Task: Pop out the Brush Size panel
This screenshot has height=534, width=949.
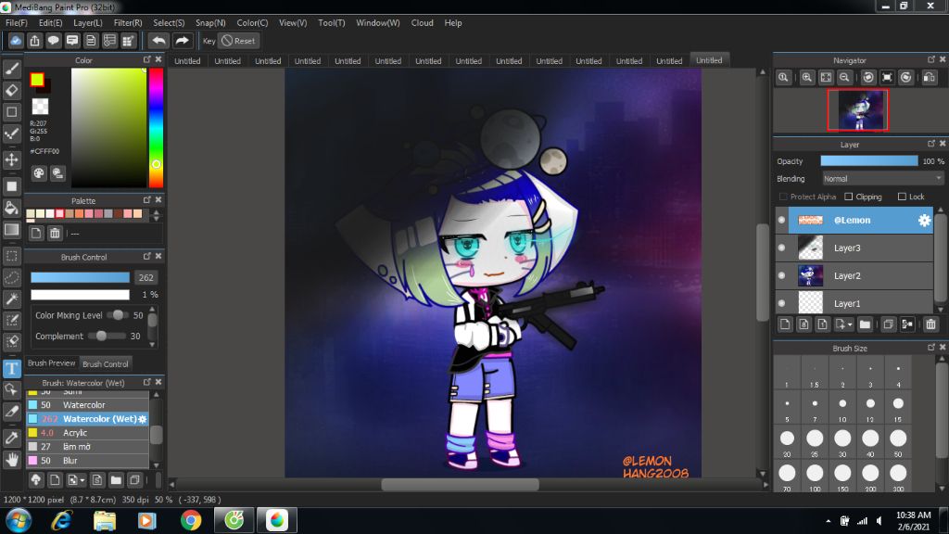Action: (x=930, y=347)
